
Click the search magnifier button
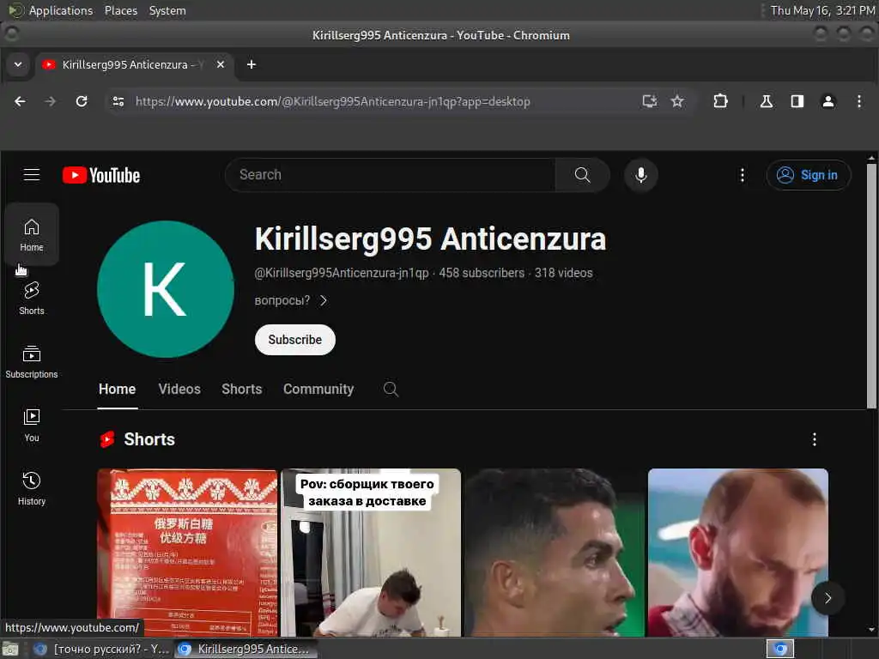583,175
